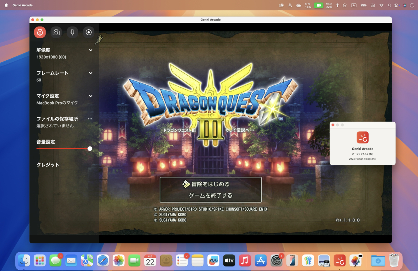
Task: Click the Genki Arcade icon in the Dock
Action: (340, 260)
